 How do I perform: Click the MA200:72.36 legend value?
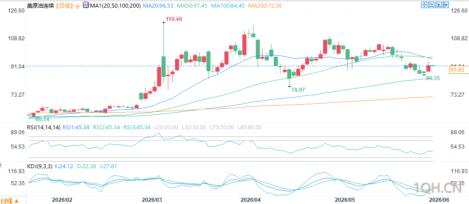[x=264, y=6]
